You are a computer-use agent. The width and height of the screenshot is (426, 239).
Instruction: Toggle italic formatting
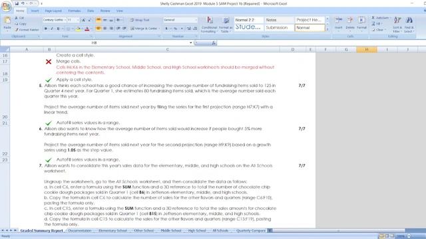(x=52, y=29)
